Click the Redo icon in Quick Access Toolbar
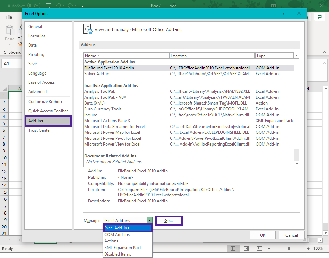329x258 pixels. (x=70, y=6)
